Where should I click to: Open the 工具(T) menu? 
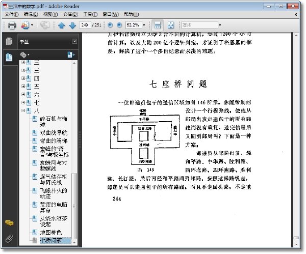[90, 14]
